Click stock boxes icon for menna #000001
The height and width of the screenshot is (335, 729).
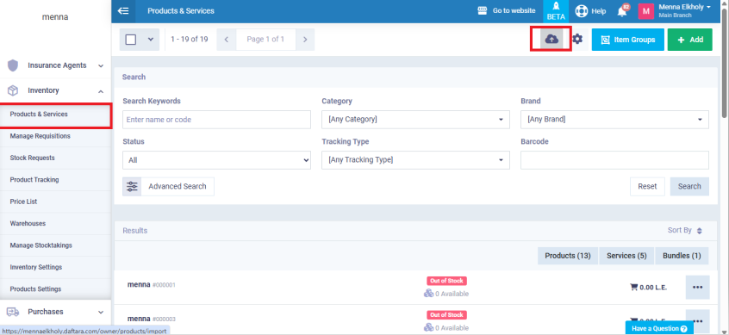coord(428,294)
